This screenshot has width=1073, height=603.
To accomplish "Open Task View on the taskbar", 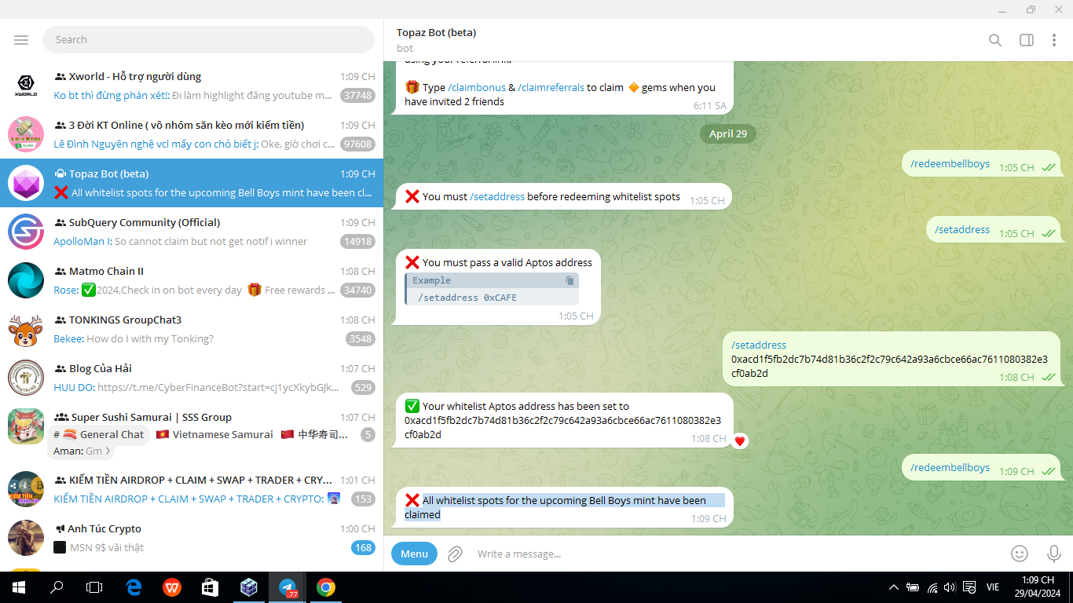I will 94,587.
